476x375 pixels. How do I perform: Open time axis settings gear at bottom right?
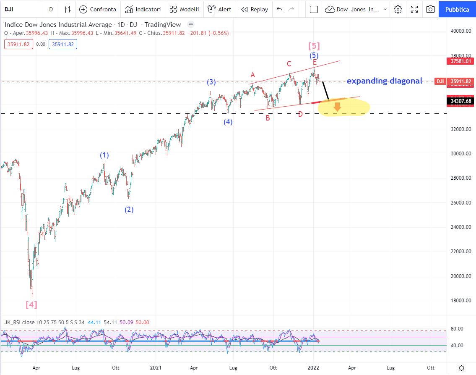click(x=461, y=368)
